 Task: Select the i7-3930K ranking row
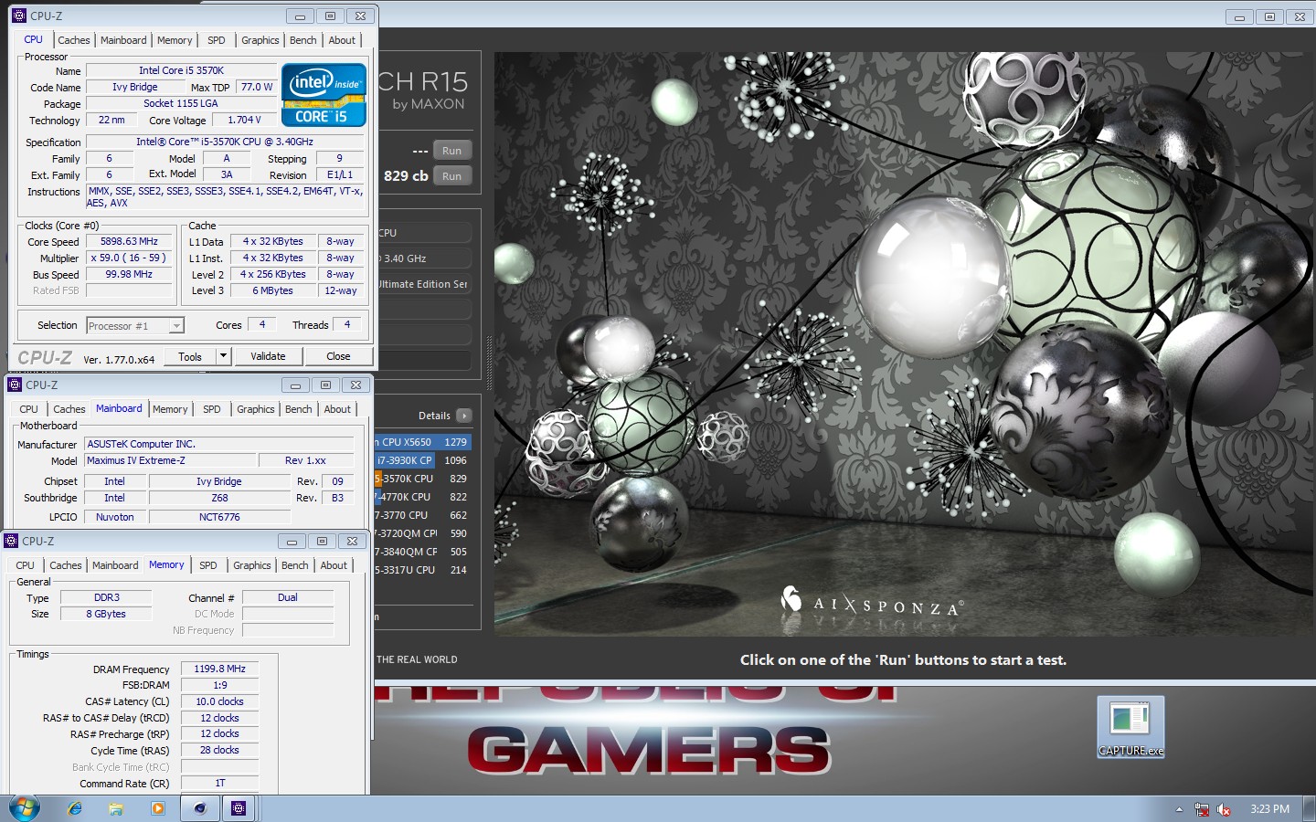pyautogui.click(x=422, y=460)
